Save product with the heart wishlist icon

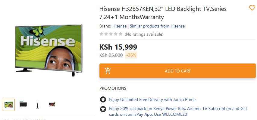[x=252, y=8]
